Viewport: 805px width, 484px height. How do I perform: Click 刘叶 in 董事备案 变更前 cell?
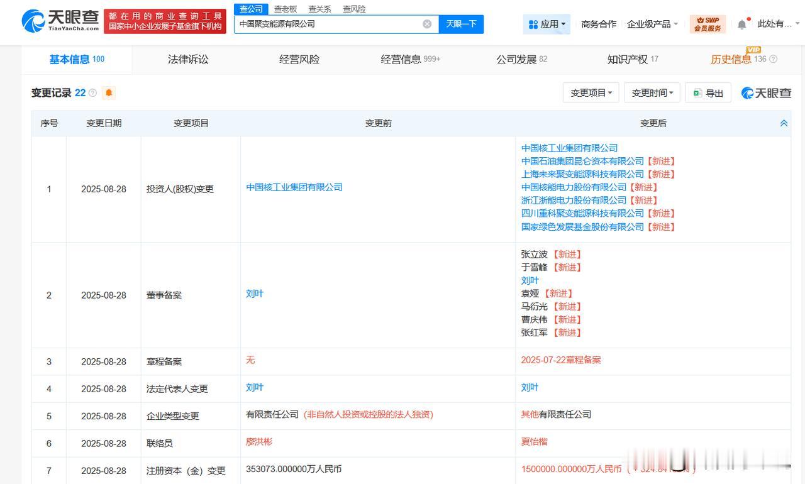(255, 294)
